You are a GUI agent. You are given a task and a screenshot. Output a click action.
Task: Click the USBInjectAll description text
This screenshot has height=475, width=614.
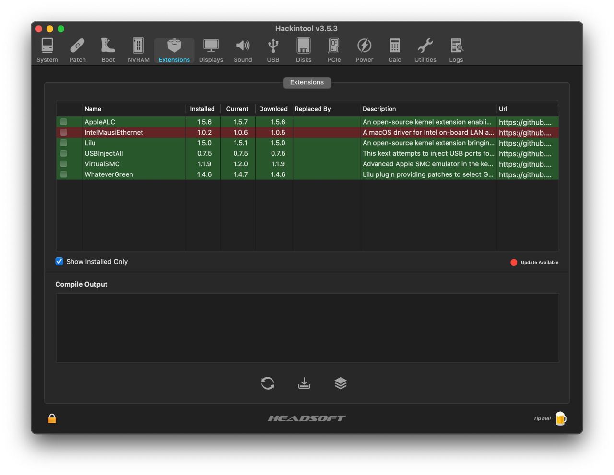(x=428, y=153)
